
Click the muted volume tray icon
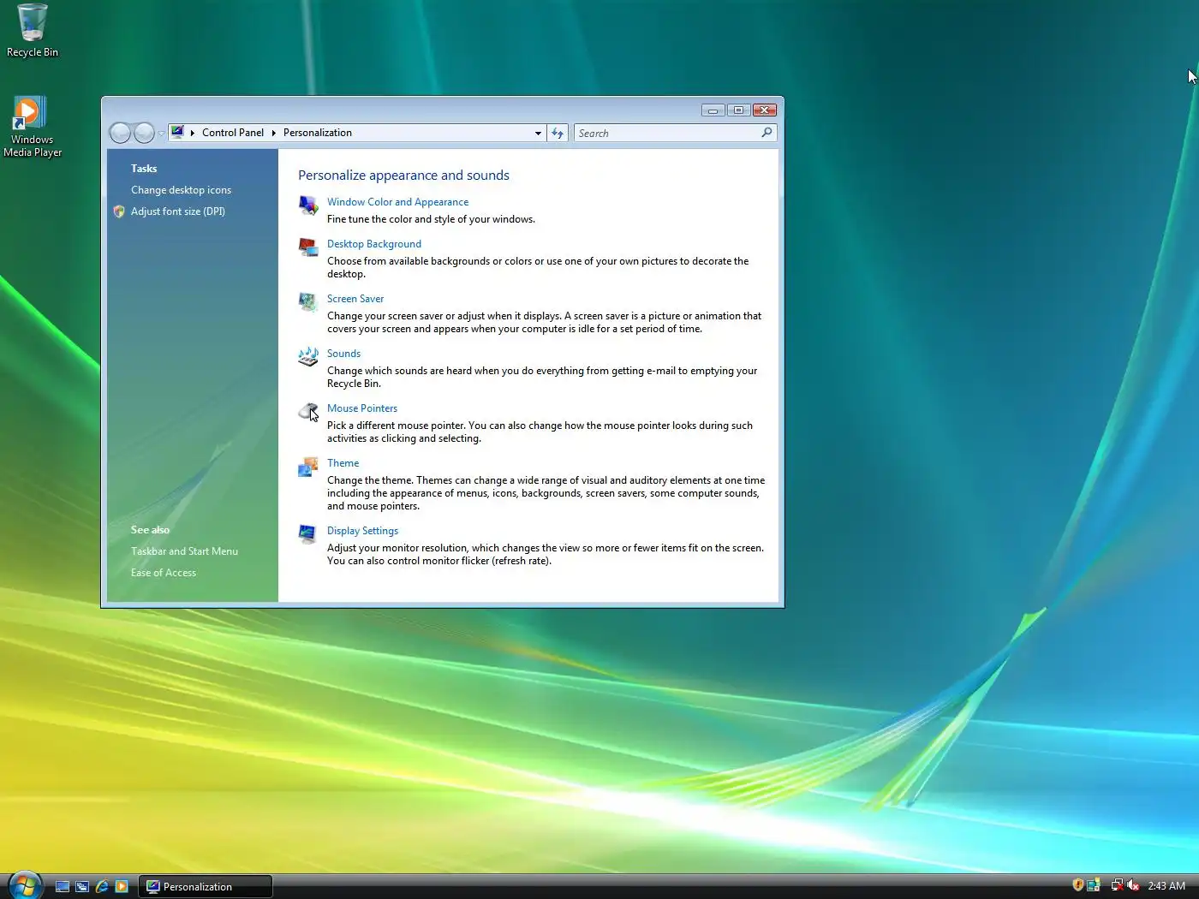pyautogui.click(x=1133, y=885)
